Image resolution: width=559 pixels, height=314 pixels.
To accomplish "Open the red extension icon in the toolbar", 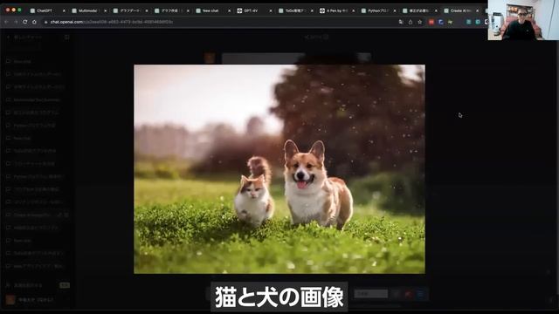I will click(431, 22).
